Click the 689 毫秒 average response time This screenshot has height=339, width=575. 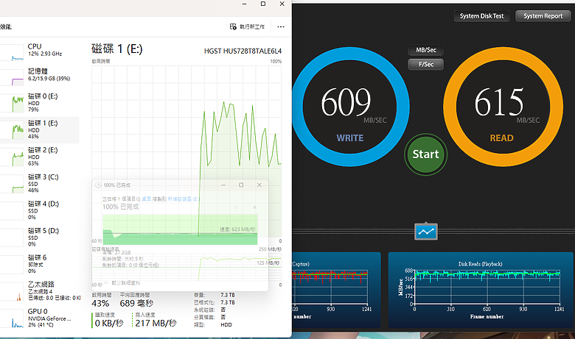pyautogui.click(x=136, y=304)
